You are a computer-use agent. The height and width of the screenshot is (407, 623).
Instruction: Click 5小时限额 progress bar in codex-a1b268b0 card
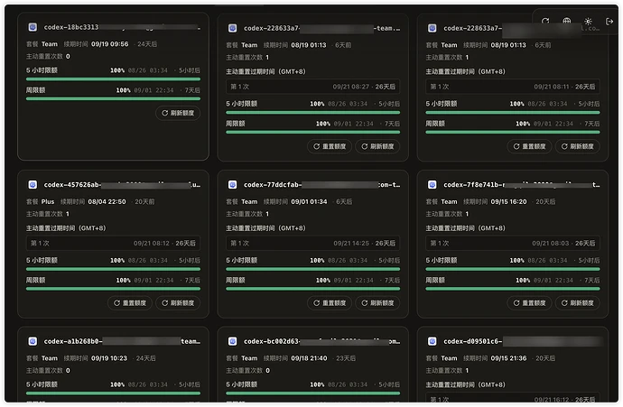coord(113,393)
